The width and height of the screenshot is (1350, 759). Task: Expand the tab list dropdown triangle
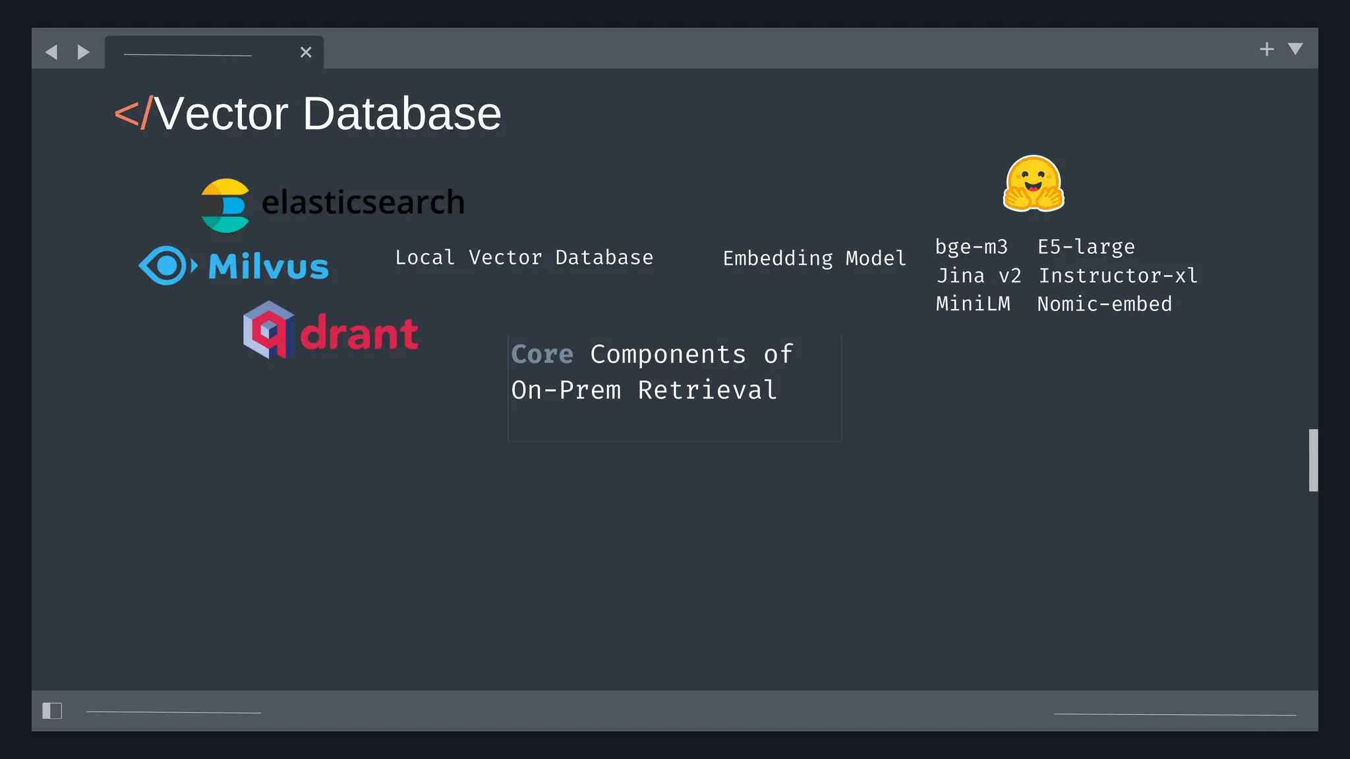1295,49
